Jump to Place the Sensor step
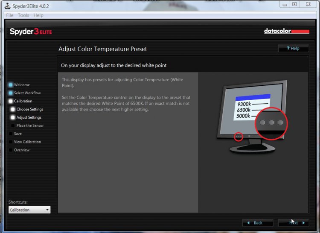320x233 pixels. tap(30, 125)
